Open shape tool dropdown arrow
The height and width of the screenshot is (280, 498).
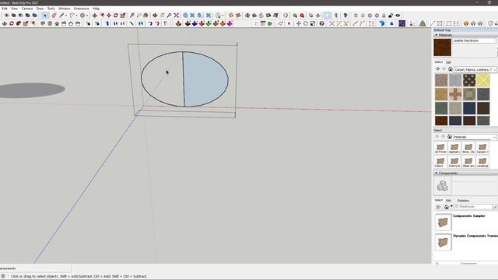87,16
